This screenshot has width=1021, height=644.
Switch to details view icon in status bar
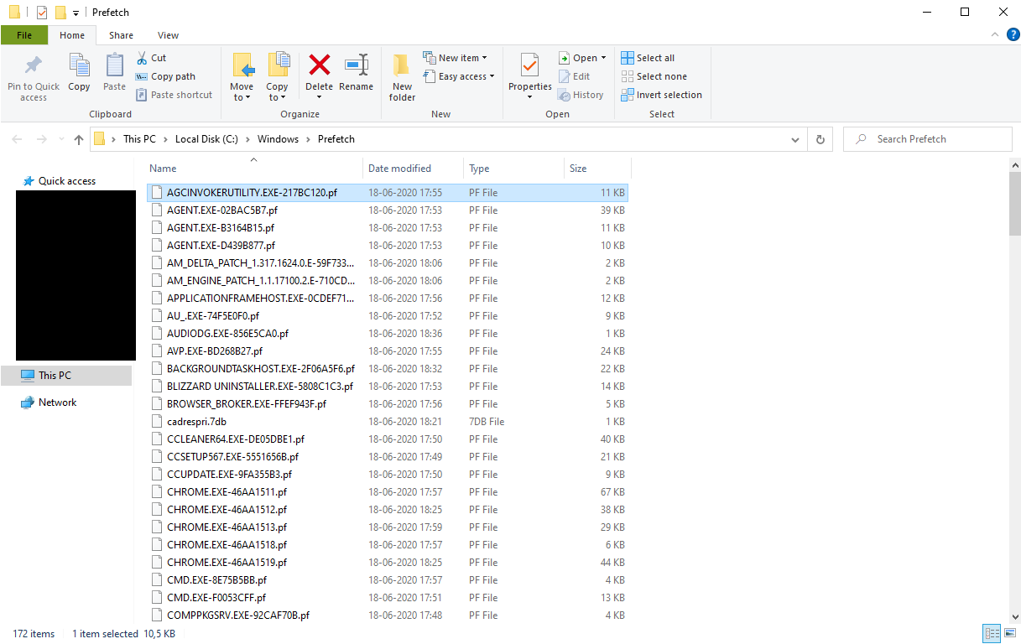pyautogui.click(x=990, y=634)
